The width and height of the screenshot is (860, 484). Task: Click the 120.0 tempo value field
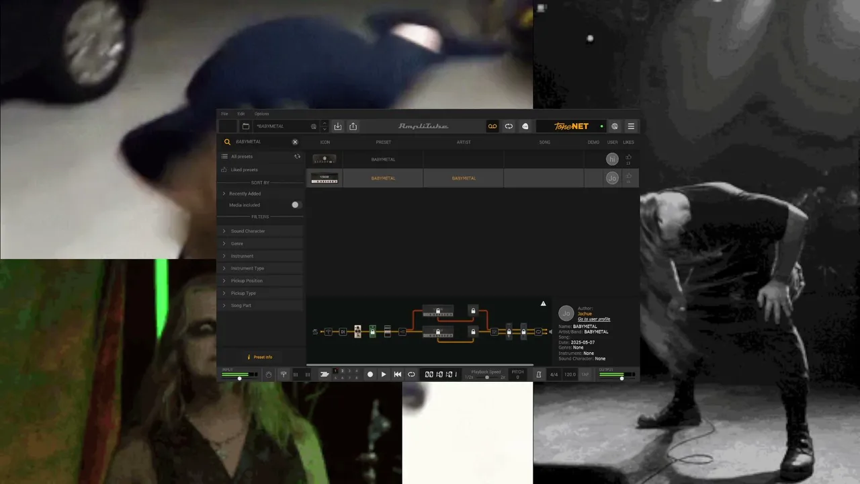click(x=570, y=374)
